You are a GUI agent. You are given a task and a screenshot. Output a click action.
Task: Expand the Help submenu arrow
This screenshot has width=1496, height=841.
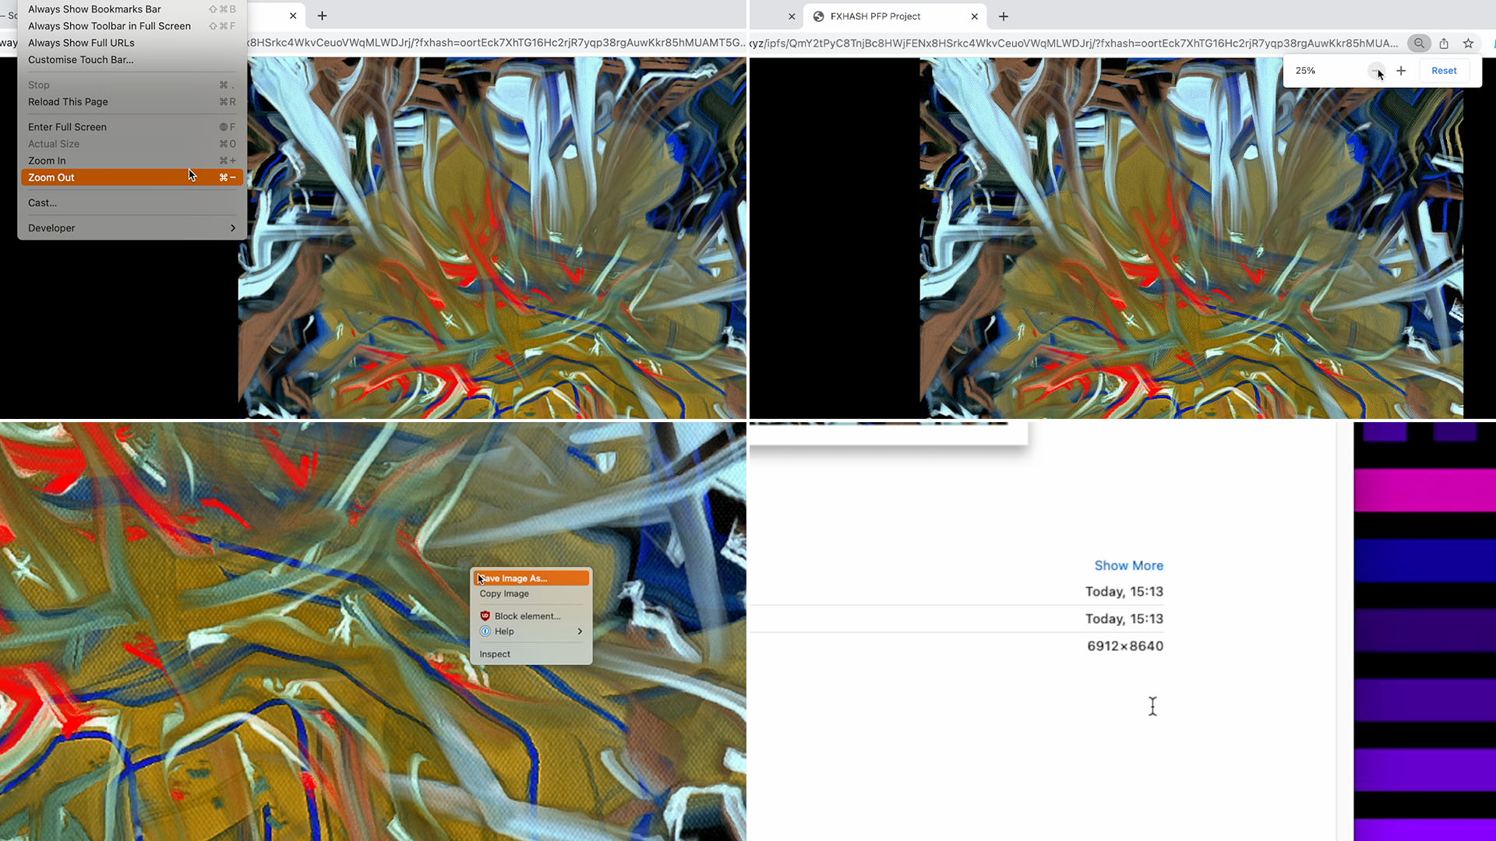coord(580,632)
